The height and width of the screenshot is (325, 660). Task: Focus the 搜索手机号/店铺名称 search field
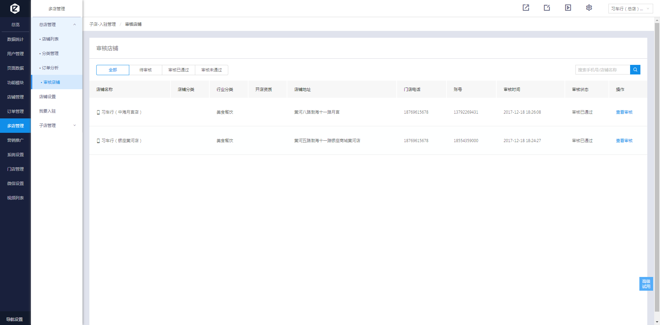pos(602,70)
